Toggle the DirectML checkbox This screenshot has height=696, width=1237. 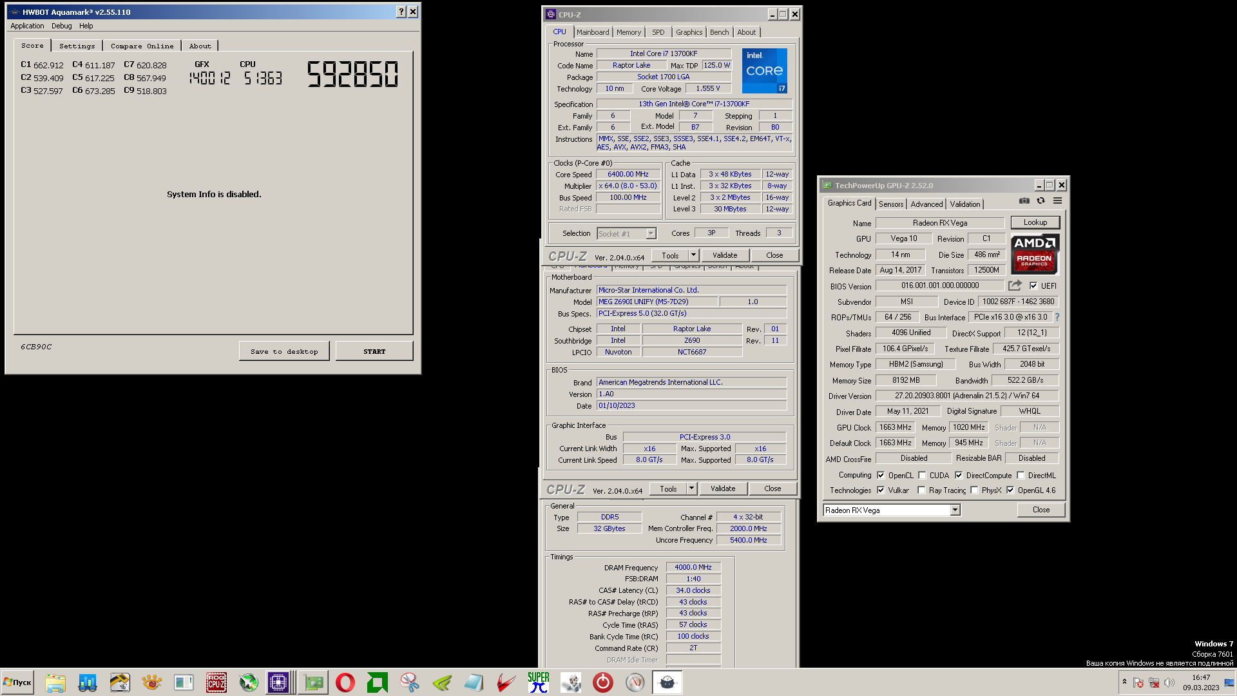1021,476
